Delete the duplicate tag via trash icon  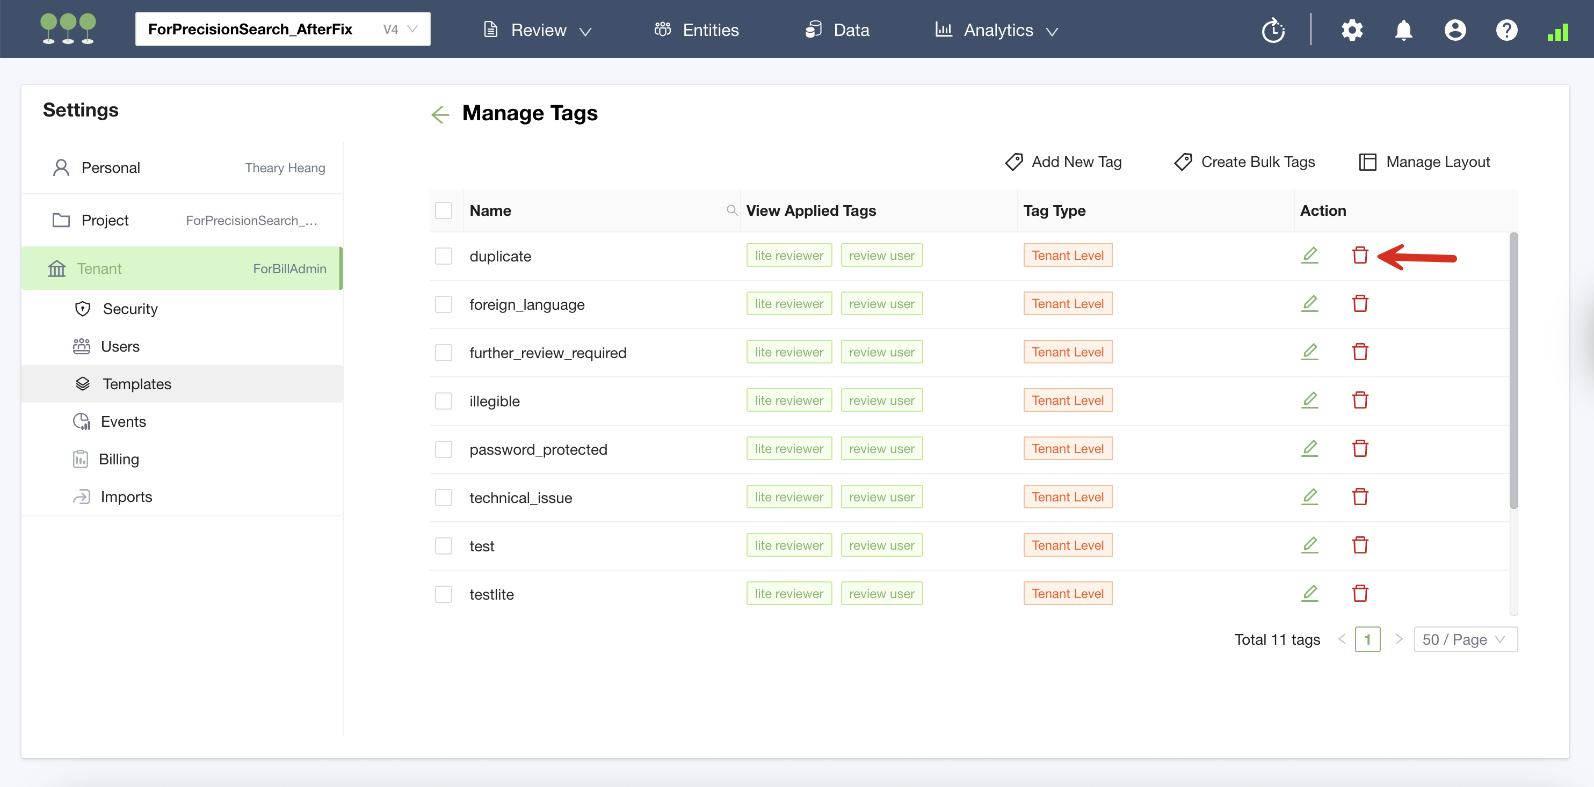coord(1359,256)
